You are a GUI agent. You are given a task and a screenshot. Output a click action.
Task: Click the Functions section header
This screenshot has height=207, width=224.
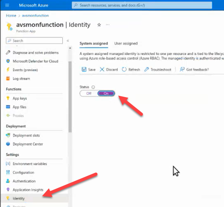[x=14, y=89]
